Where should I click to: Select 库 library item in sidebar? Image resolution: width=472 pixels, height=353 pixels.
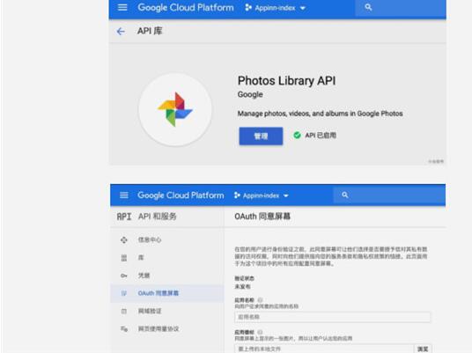[141, 258]
